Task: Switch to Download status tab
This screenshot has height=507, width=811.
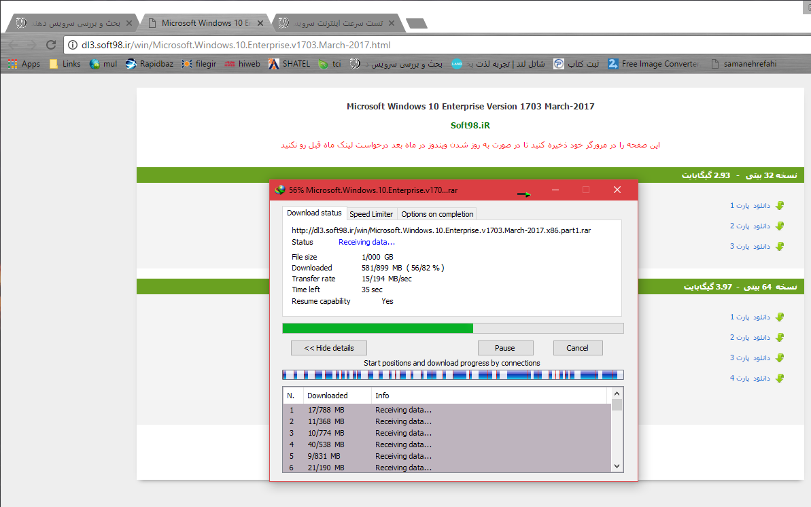Action: tap(314, 213)
